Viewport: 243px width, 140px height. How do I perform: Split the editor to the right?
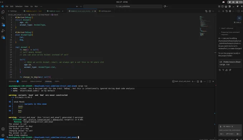(210, 11)
